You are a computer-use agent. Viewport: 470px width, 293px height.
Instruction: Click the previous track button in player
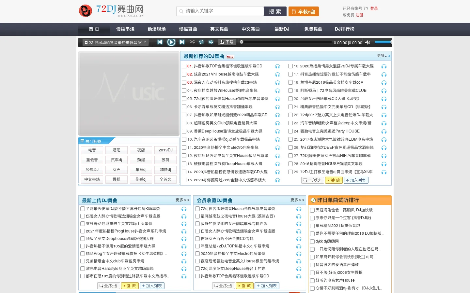coord(160,42)
